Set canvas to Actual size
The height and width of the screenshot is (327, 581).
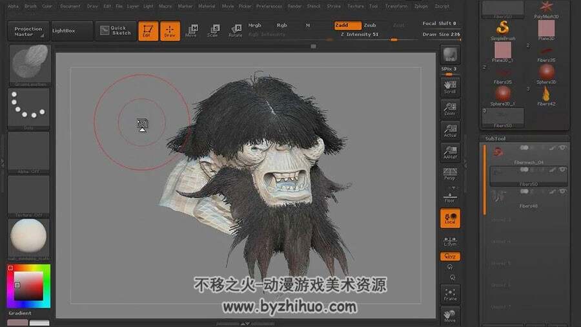click(450, 131)
